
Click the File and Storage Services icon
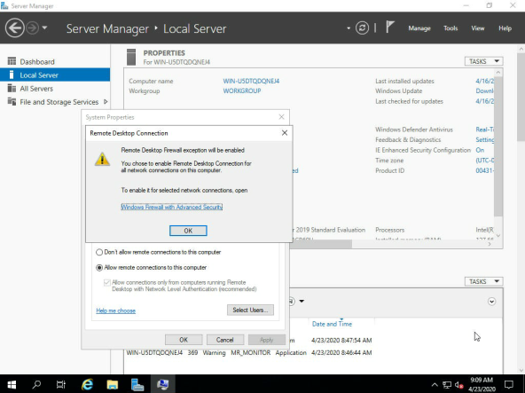click(x=12, y=101)
